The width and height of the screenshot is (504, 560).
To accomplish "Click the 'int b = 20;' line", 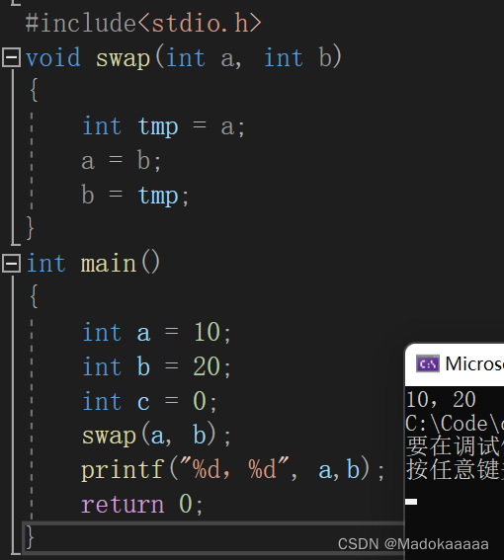I will [156, 366].
